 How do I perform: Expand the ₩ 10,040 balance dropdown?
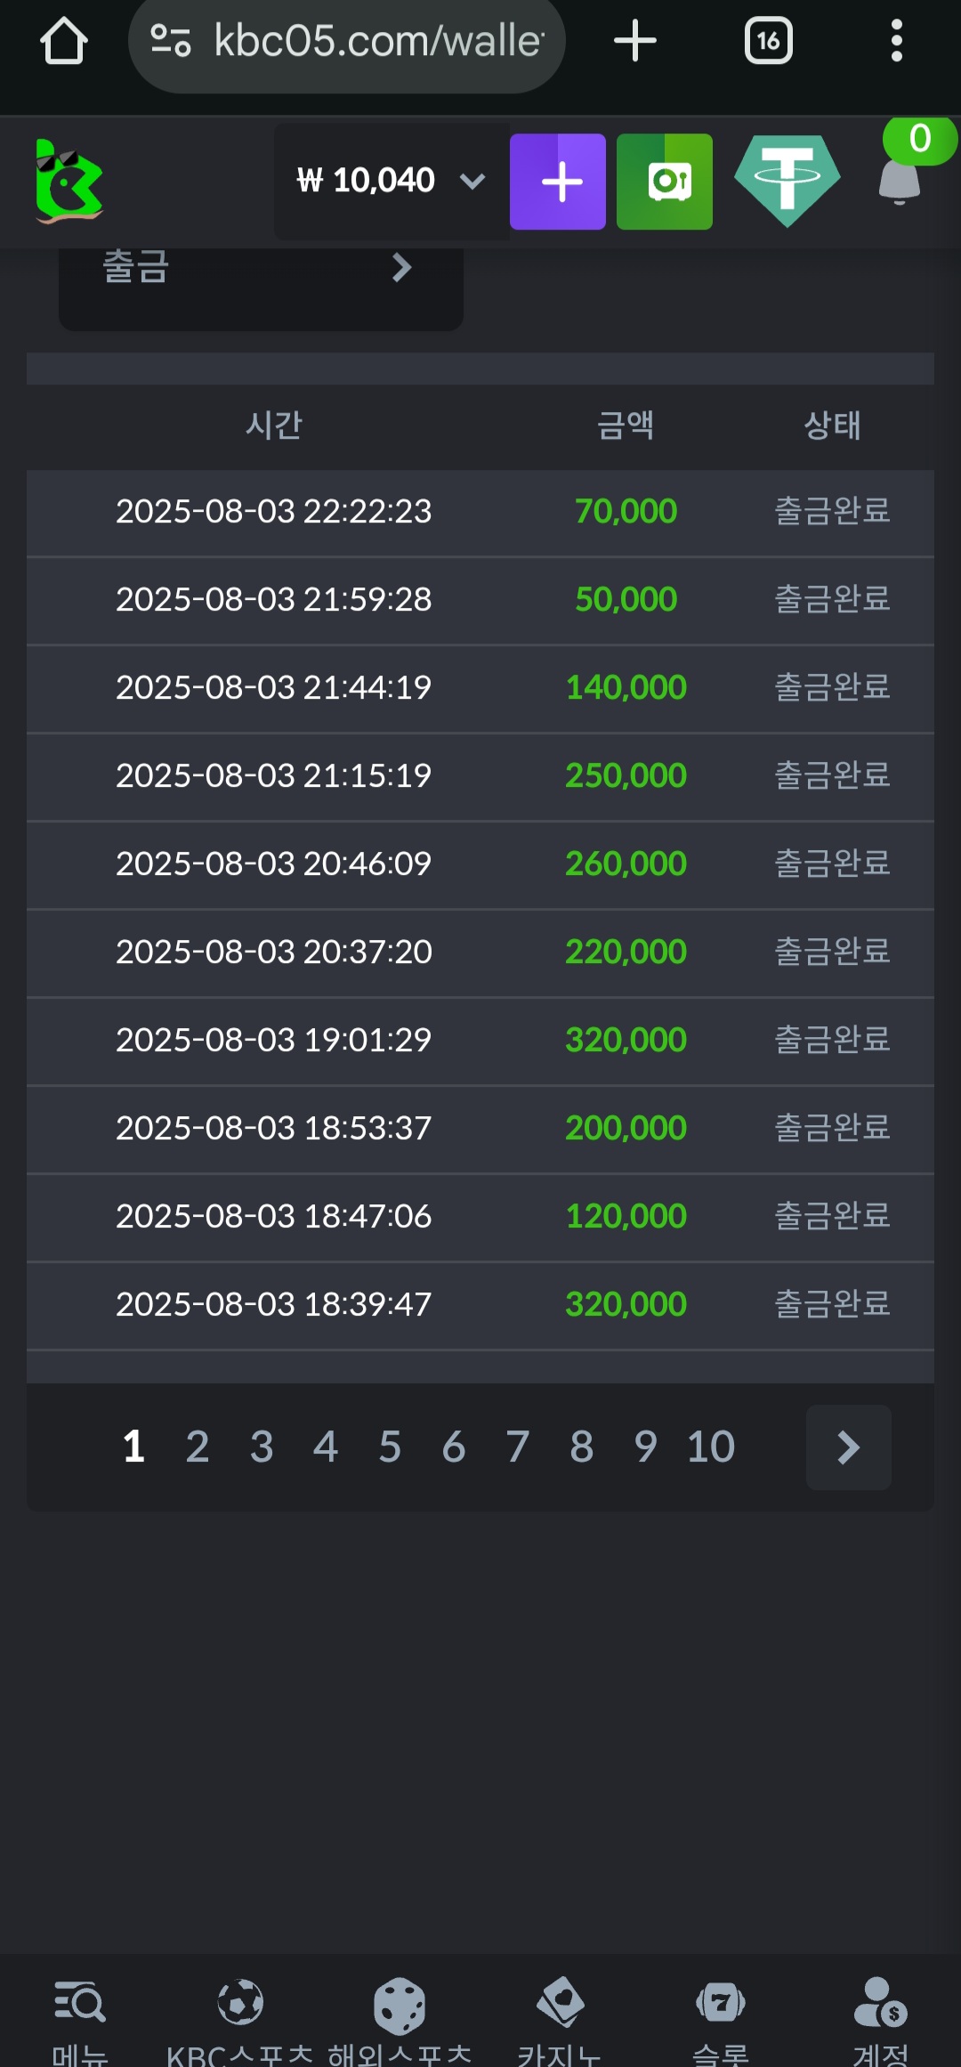pos(472,182)
